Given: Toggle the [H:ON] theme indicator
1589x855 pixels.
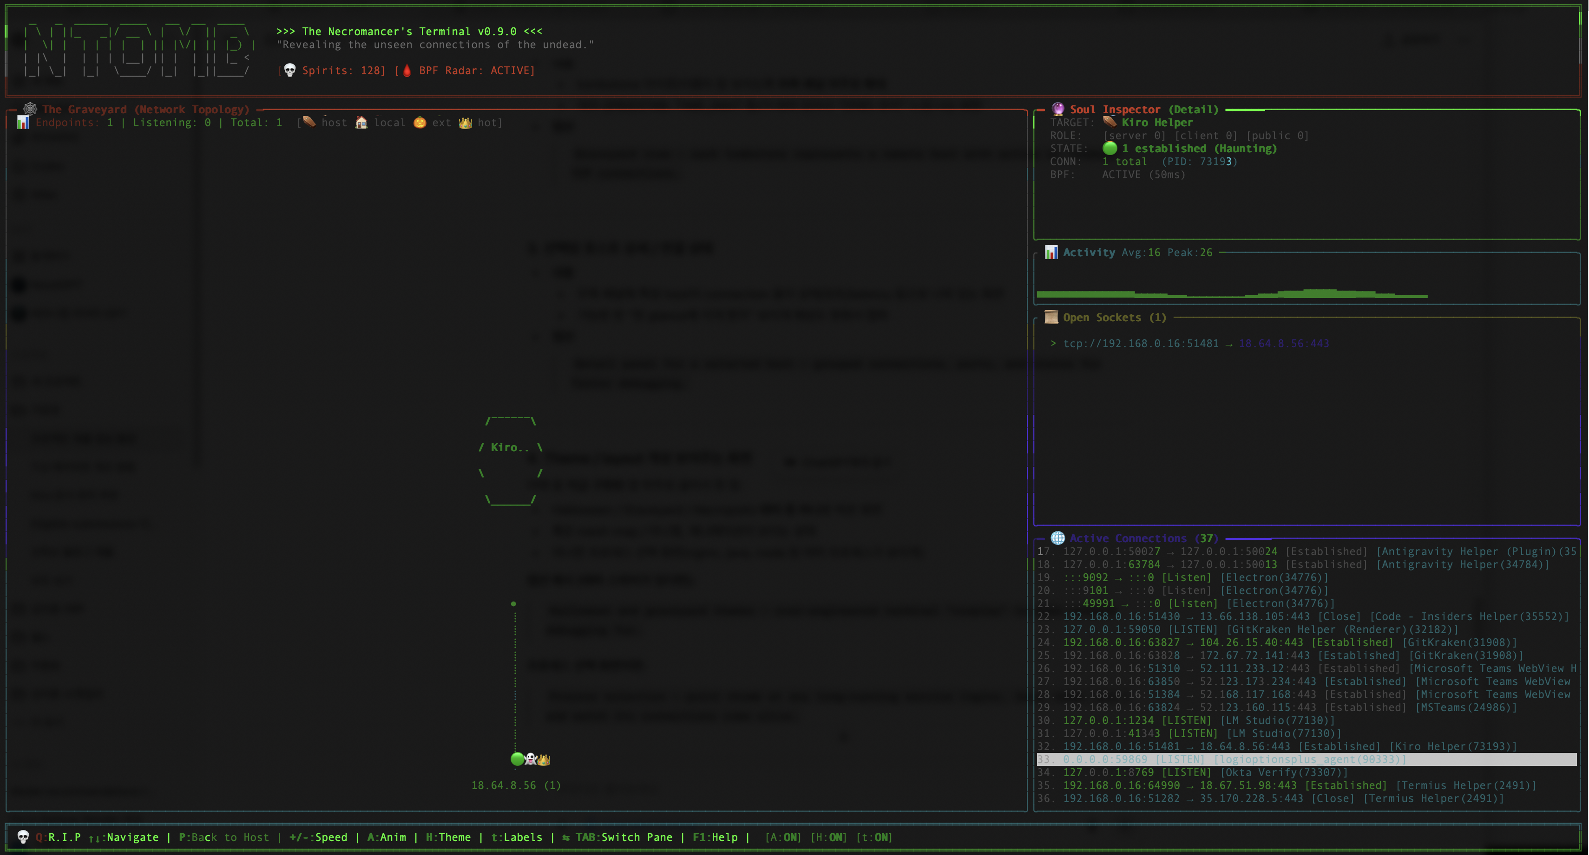Looking at the screenshot, I should [828, 837].
